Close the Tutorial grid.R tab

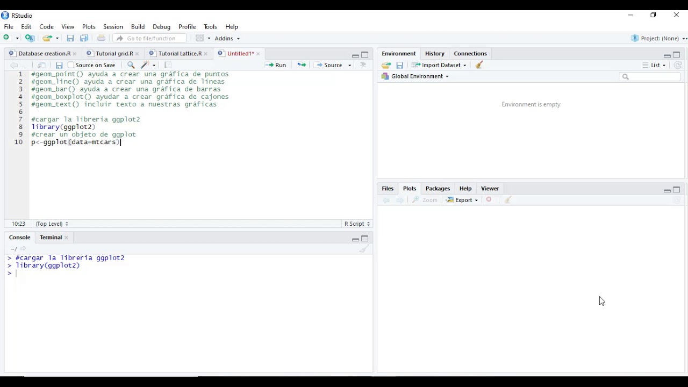coord(137,54)
